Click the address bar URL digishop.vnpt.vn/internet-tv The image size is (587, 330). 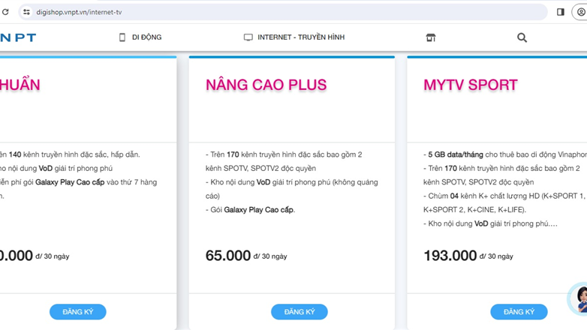pos(79,12)
